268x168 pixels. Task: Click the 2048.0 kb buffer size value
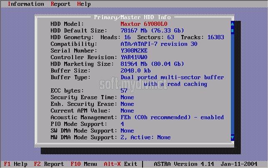tap(135, 70)
